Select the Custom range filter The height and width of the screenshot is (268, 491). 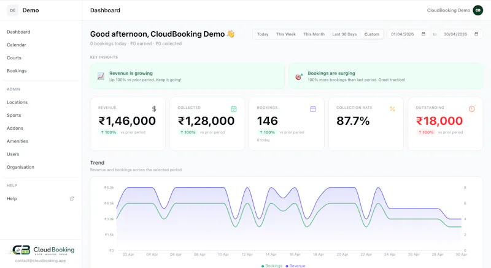tap(372, 34)
